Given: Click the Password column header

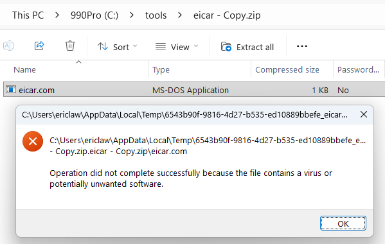Looking at the screenshot, I should [358, 70].
